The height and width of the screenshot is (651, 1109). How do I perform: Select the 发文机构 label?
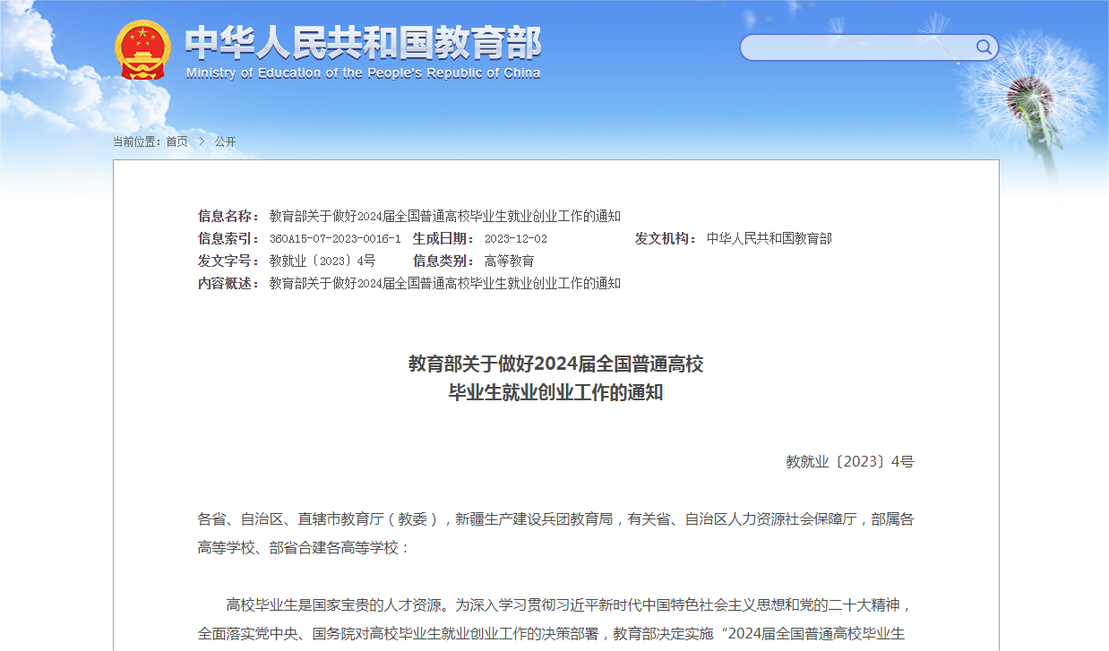tap(666, 238)
